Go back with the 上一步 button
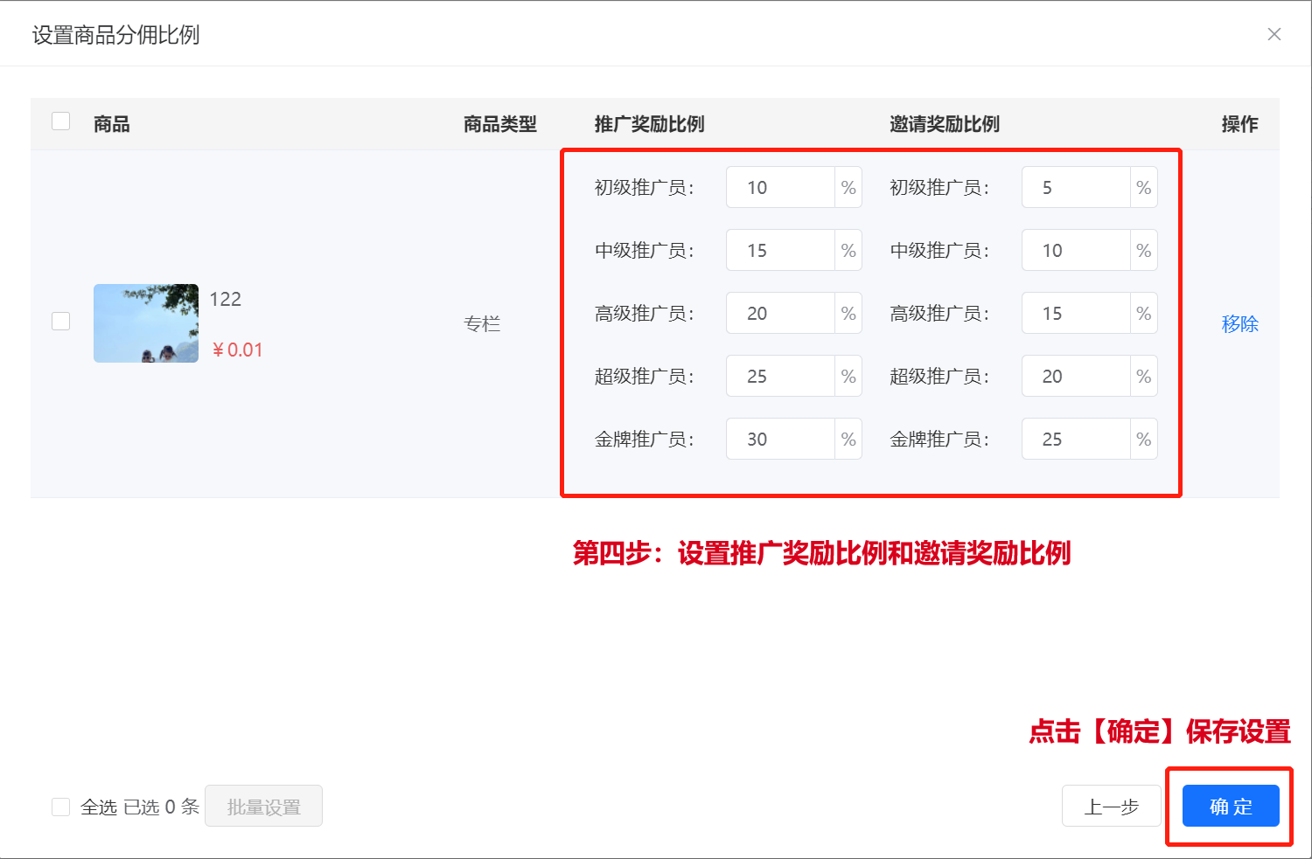1312x859 pixels. coord(1112,806)
